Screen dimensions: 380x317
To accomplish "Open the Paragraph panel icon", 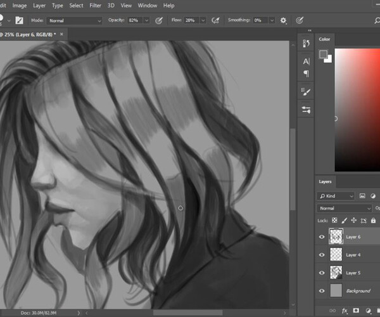I will point(306,74).
